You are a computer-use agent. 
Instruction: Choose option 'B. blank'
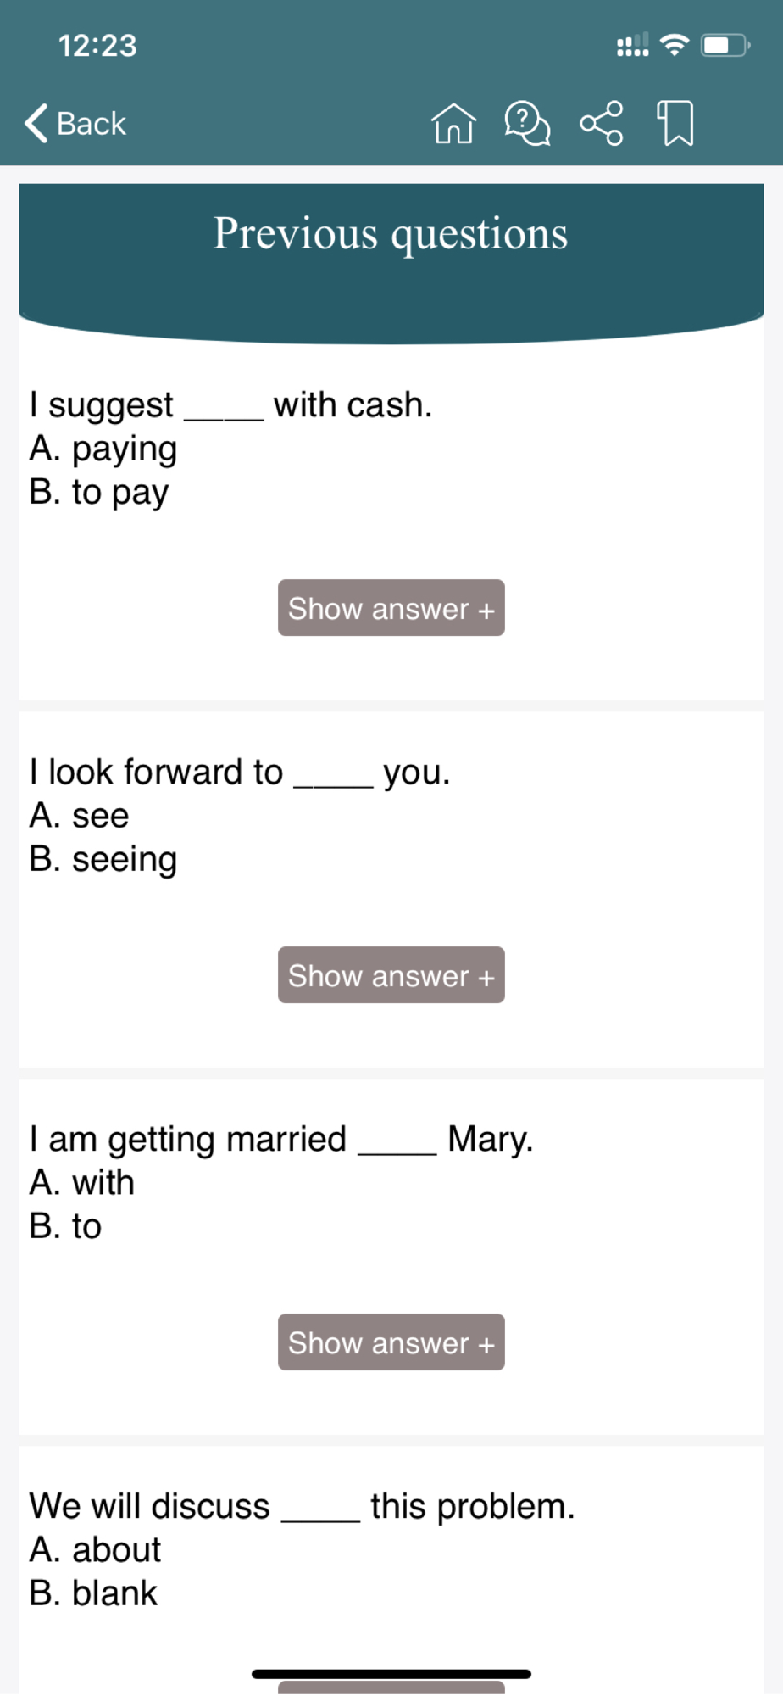tap(93, 1593)
